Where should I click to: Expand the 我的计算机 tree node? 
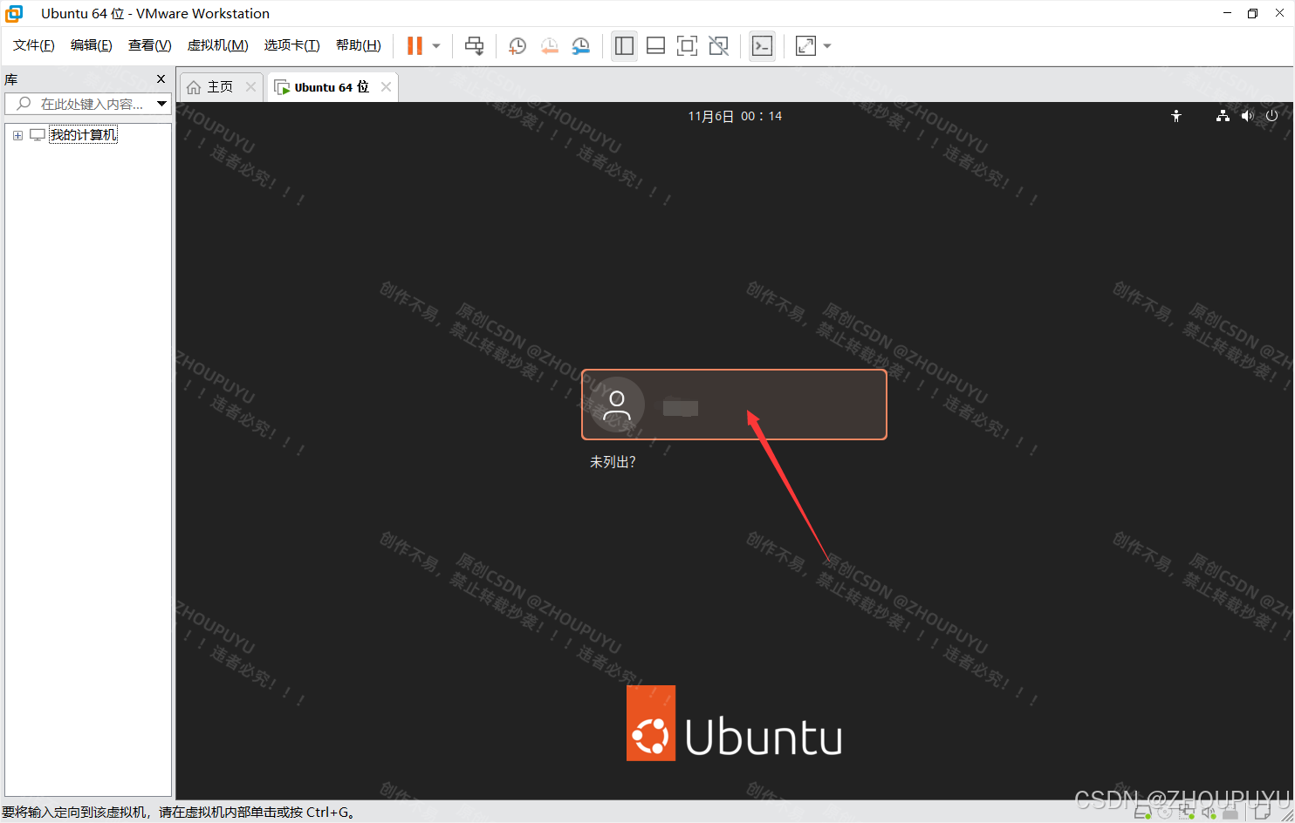click(x=17, y=135)
